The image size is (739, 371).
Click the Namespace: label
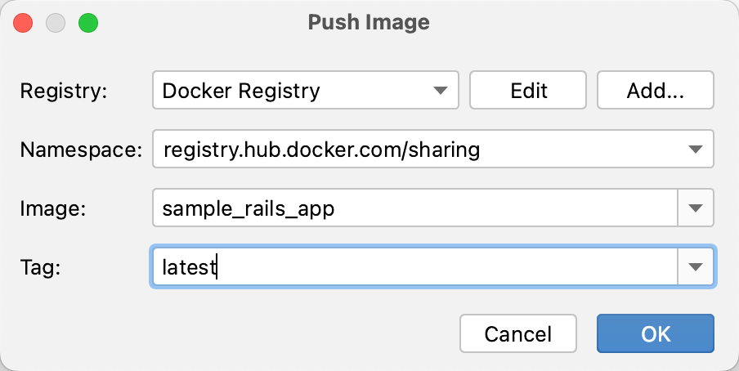(80, 150)
